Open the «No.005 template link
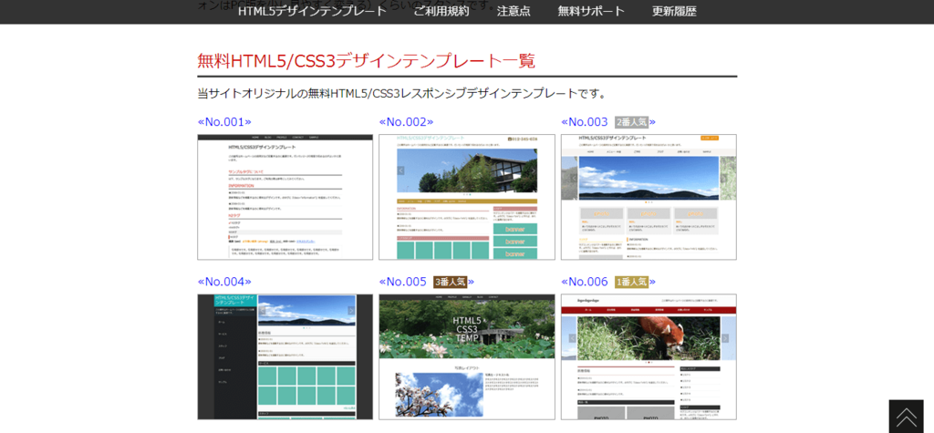Viewport: 934px width, 433px height. tap(402, 282)
